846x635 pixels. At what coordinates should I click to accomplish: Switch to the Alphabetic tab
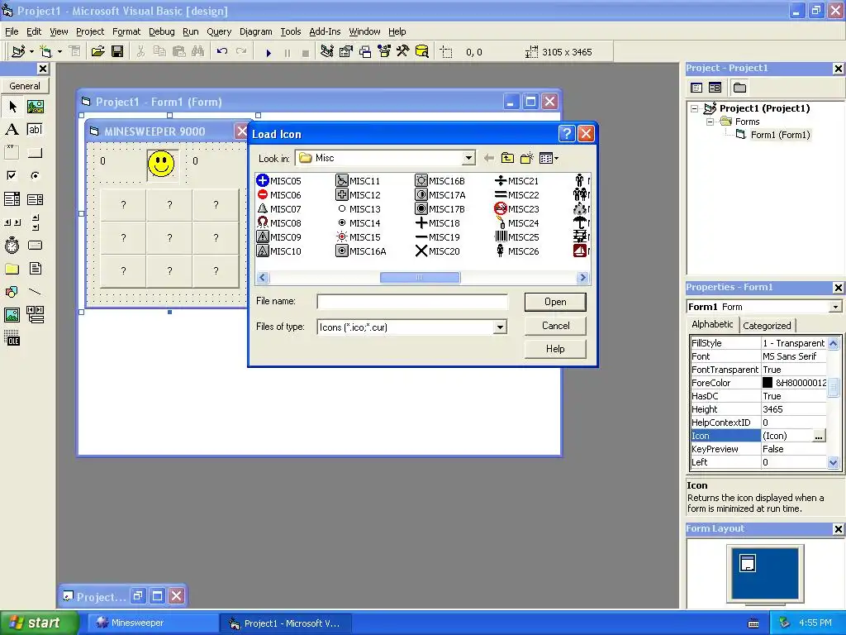point(712,324)
